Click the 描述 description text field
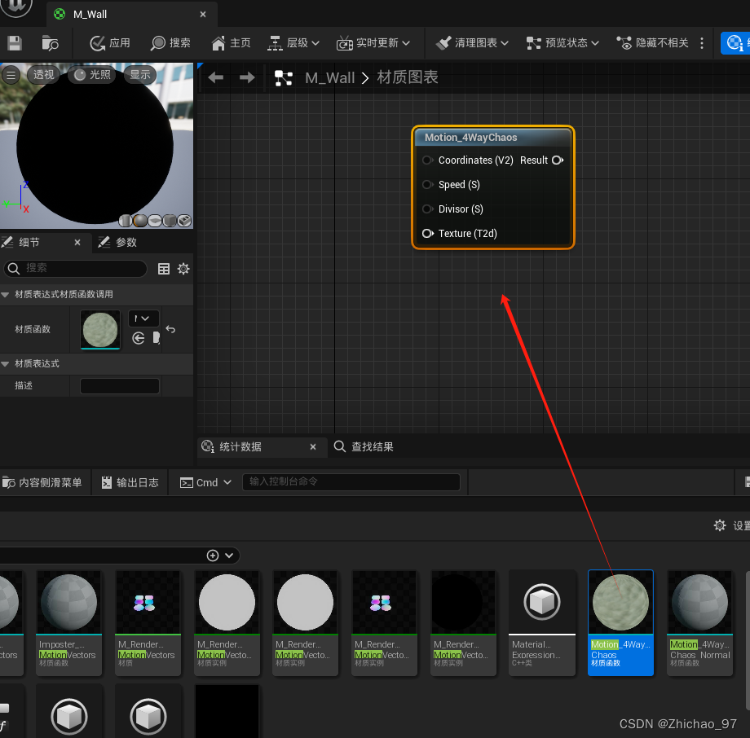This screenshot has width=750, height=738. (120, 386)
